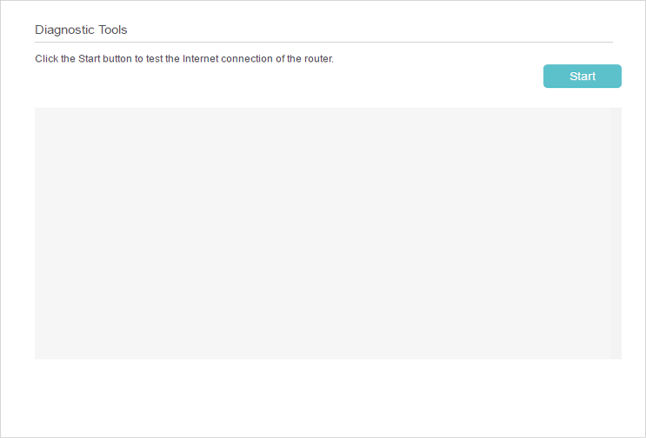Viewport: 646px width, 438px height.
Task: Click the Diagnostic Tools heading
Action: (81, 30)
